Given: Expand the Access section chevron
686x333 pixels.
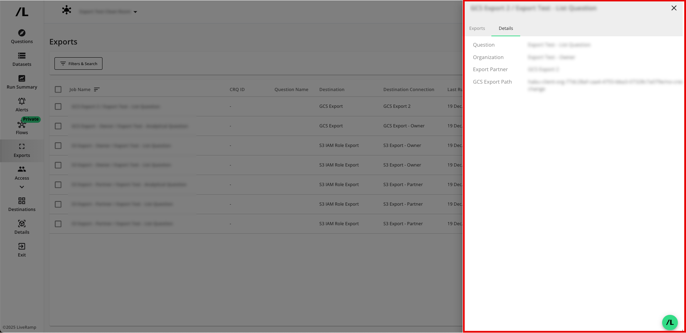Looking at the screenshot, I should [x=22, y=187].
